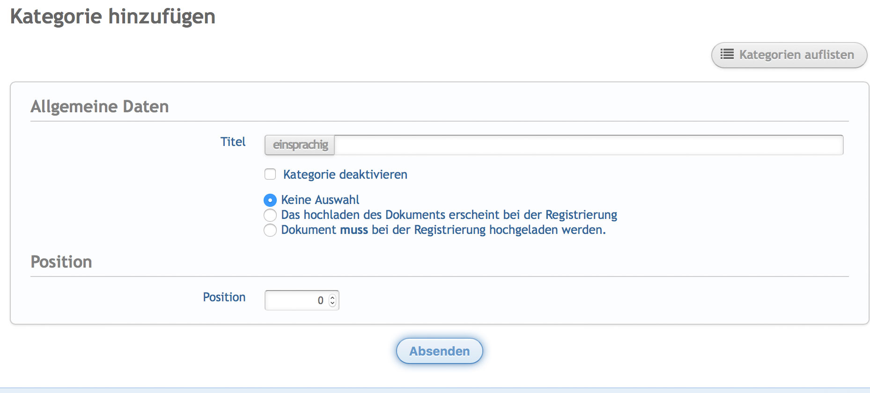Open the einsprachig language selector
Image resolution: width=870 pixels, height=393 pixels.
click(x=300, y=145)
